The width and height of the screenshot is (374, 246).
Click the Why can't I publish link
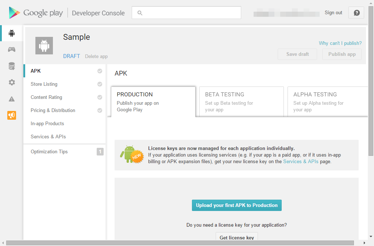[x=340, y=43]
